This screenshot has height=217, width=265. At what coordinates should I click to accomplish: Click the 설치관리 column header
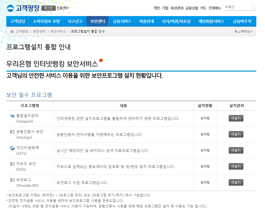point(236,106)
